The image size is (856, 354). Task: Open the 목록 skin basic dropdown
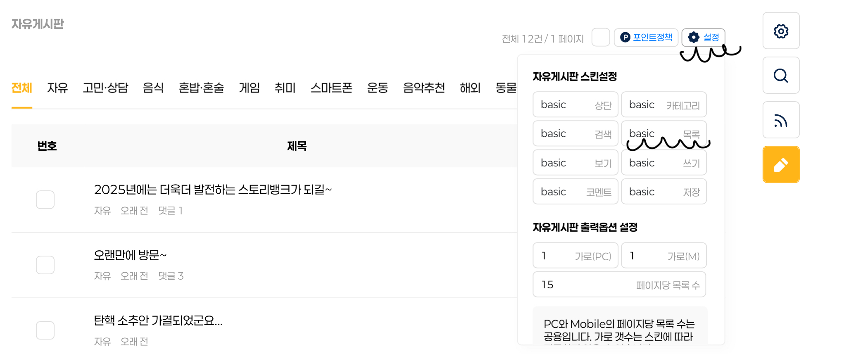tap(664, 133)
